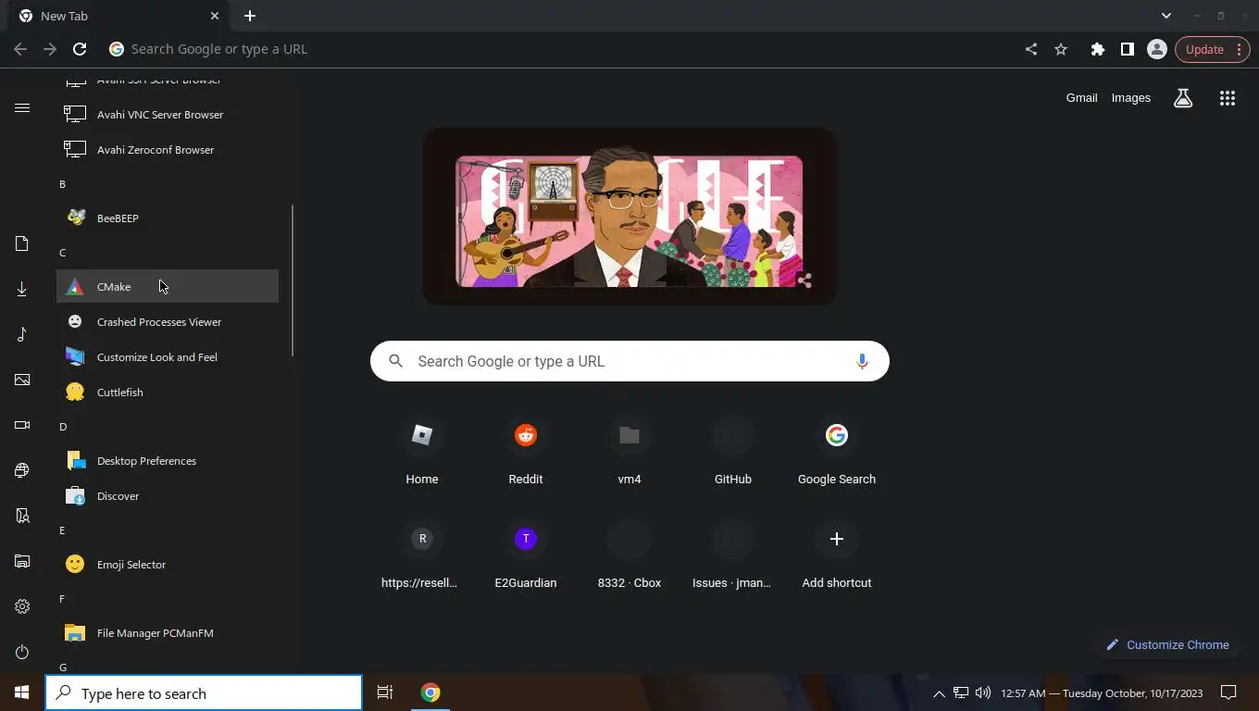The height and width of the screenshot is (711, 1259).
Task: Open the network tray icon
Action: tap(961, 692)
